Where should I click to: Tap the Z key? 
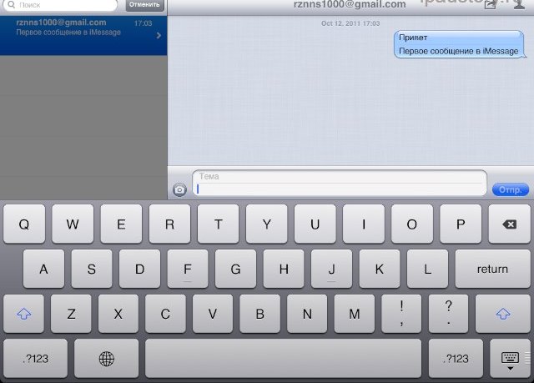point(71,314)
